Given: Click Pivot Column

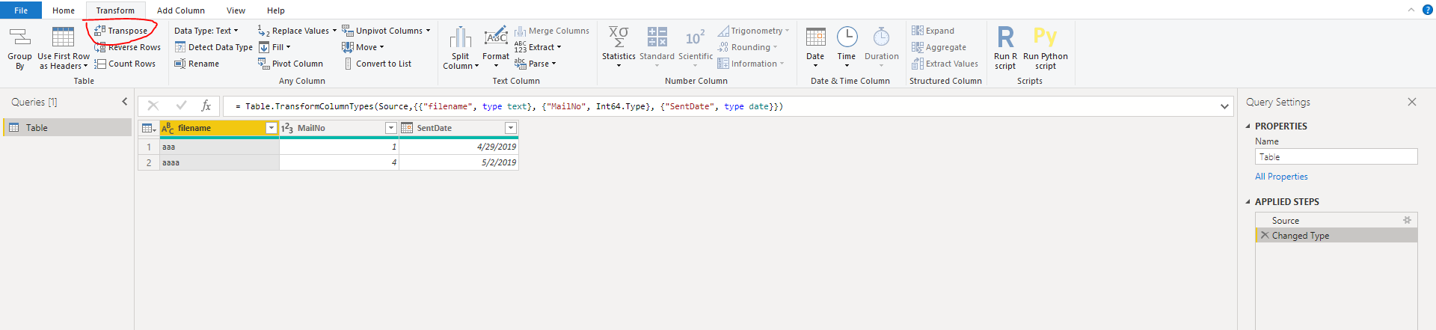Looking at the screenshot, I should pyautogui.click(x=291, y=64).
